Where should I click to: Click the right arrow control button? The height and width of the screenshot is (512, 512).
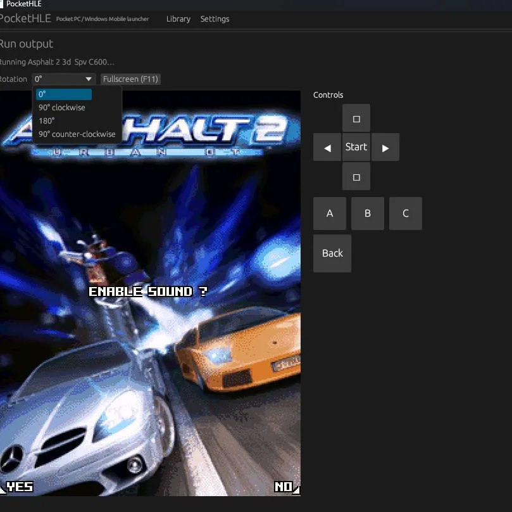click(385, 147)
